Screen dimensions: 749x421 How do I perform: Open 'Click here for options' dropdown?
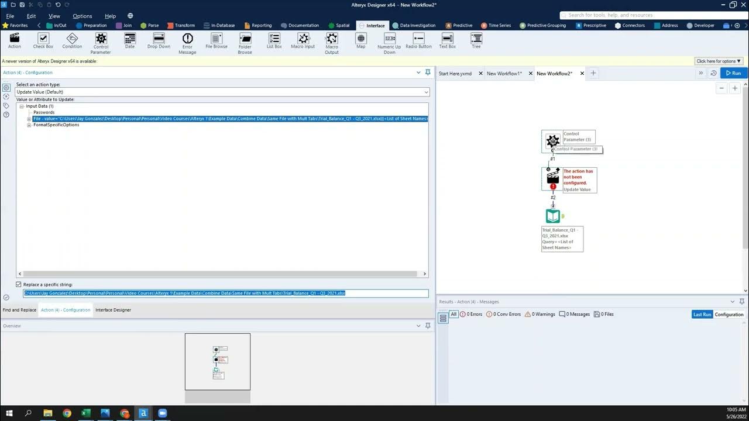719,61
